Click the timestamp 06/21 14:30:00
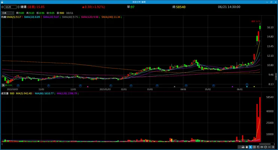Image resolution: width=278 pixels, height=150 pixels. point(229,7)
